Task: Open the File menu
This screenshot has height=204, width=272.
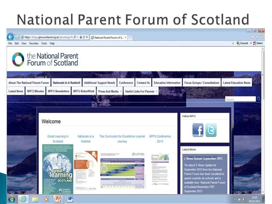Action: tap(10, 43)
